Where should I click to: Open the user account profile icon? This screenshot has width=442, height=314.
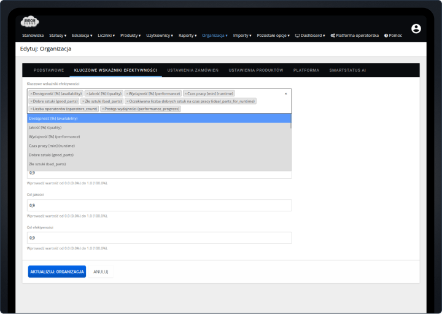coord(416,28)
